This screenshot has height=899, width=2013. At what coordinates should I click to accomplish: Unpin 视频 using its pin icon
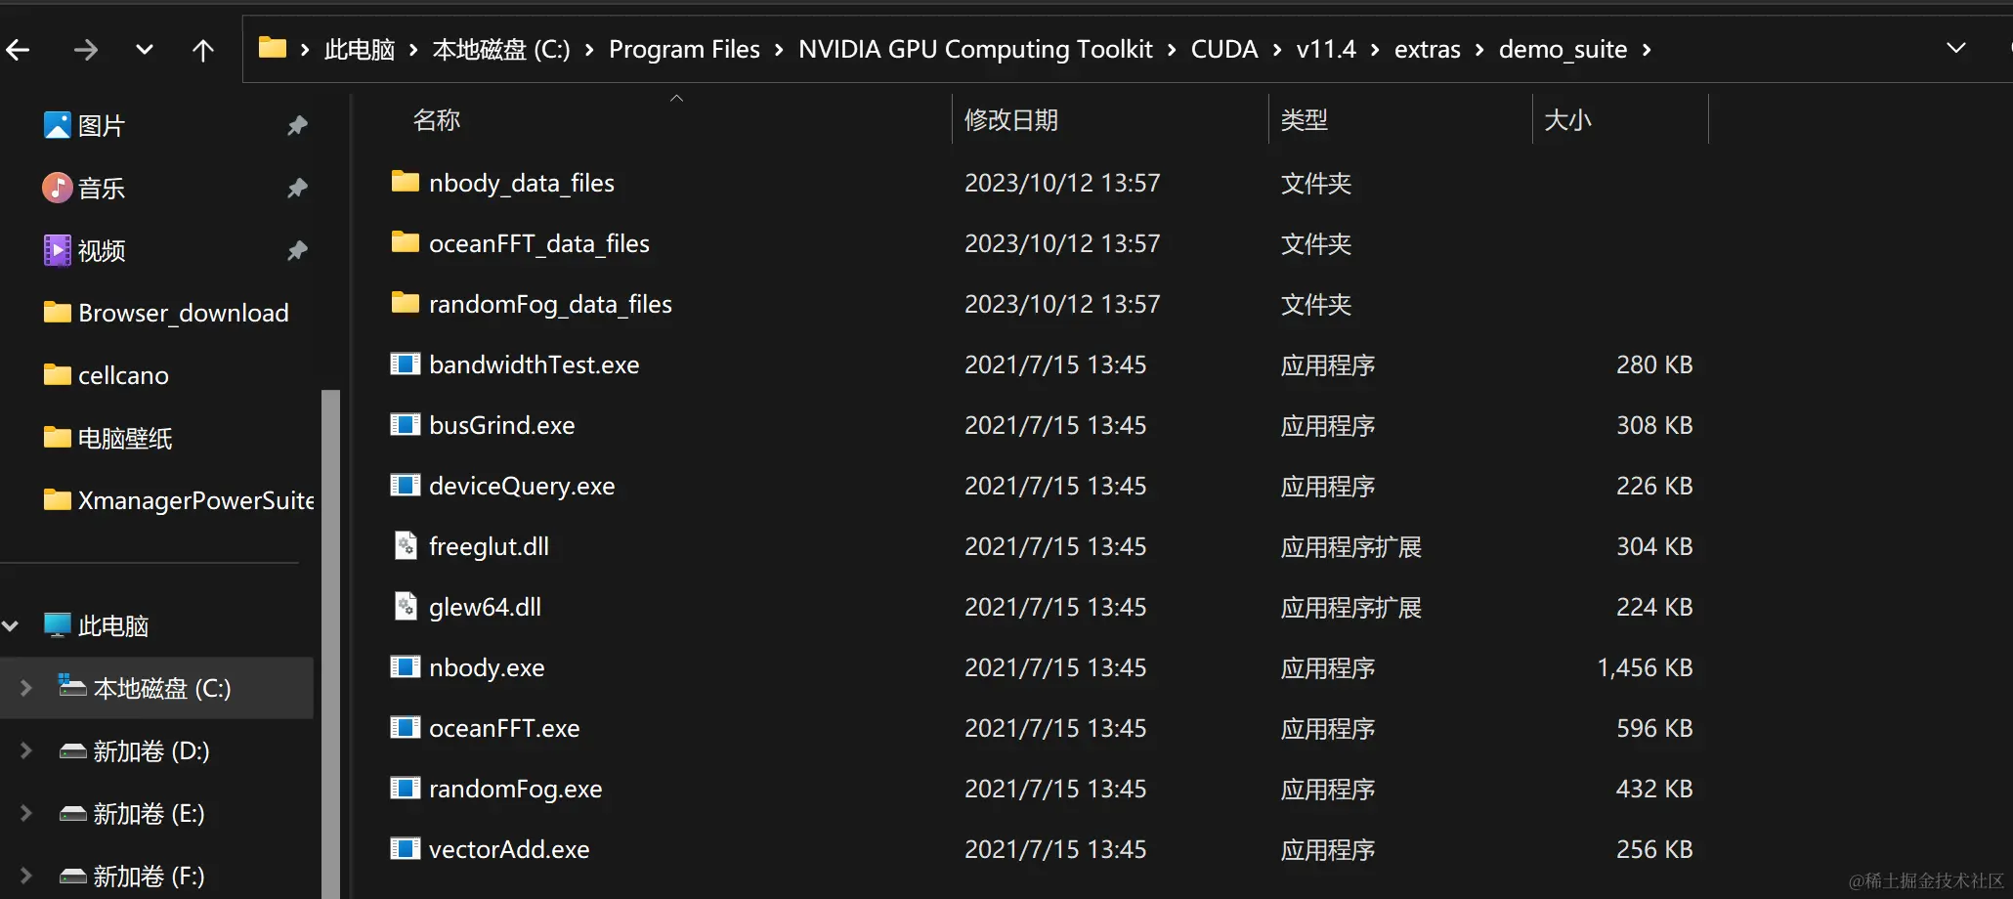click(297, 250)
